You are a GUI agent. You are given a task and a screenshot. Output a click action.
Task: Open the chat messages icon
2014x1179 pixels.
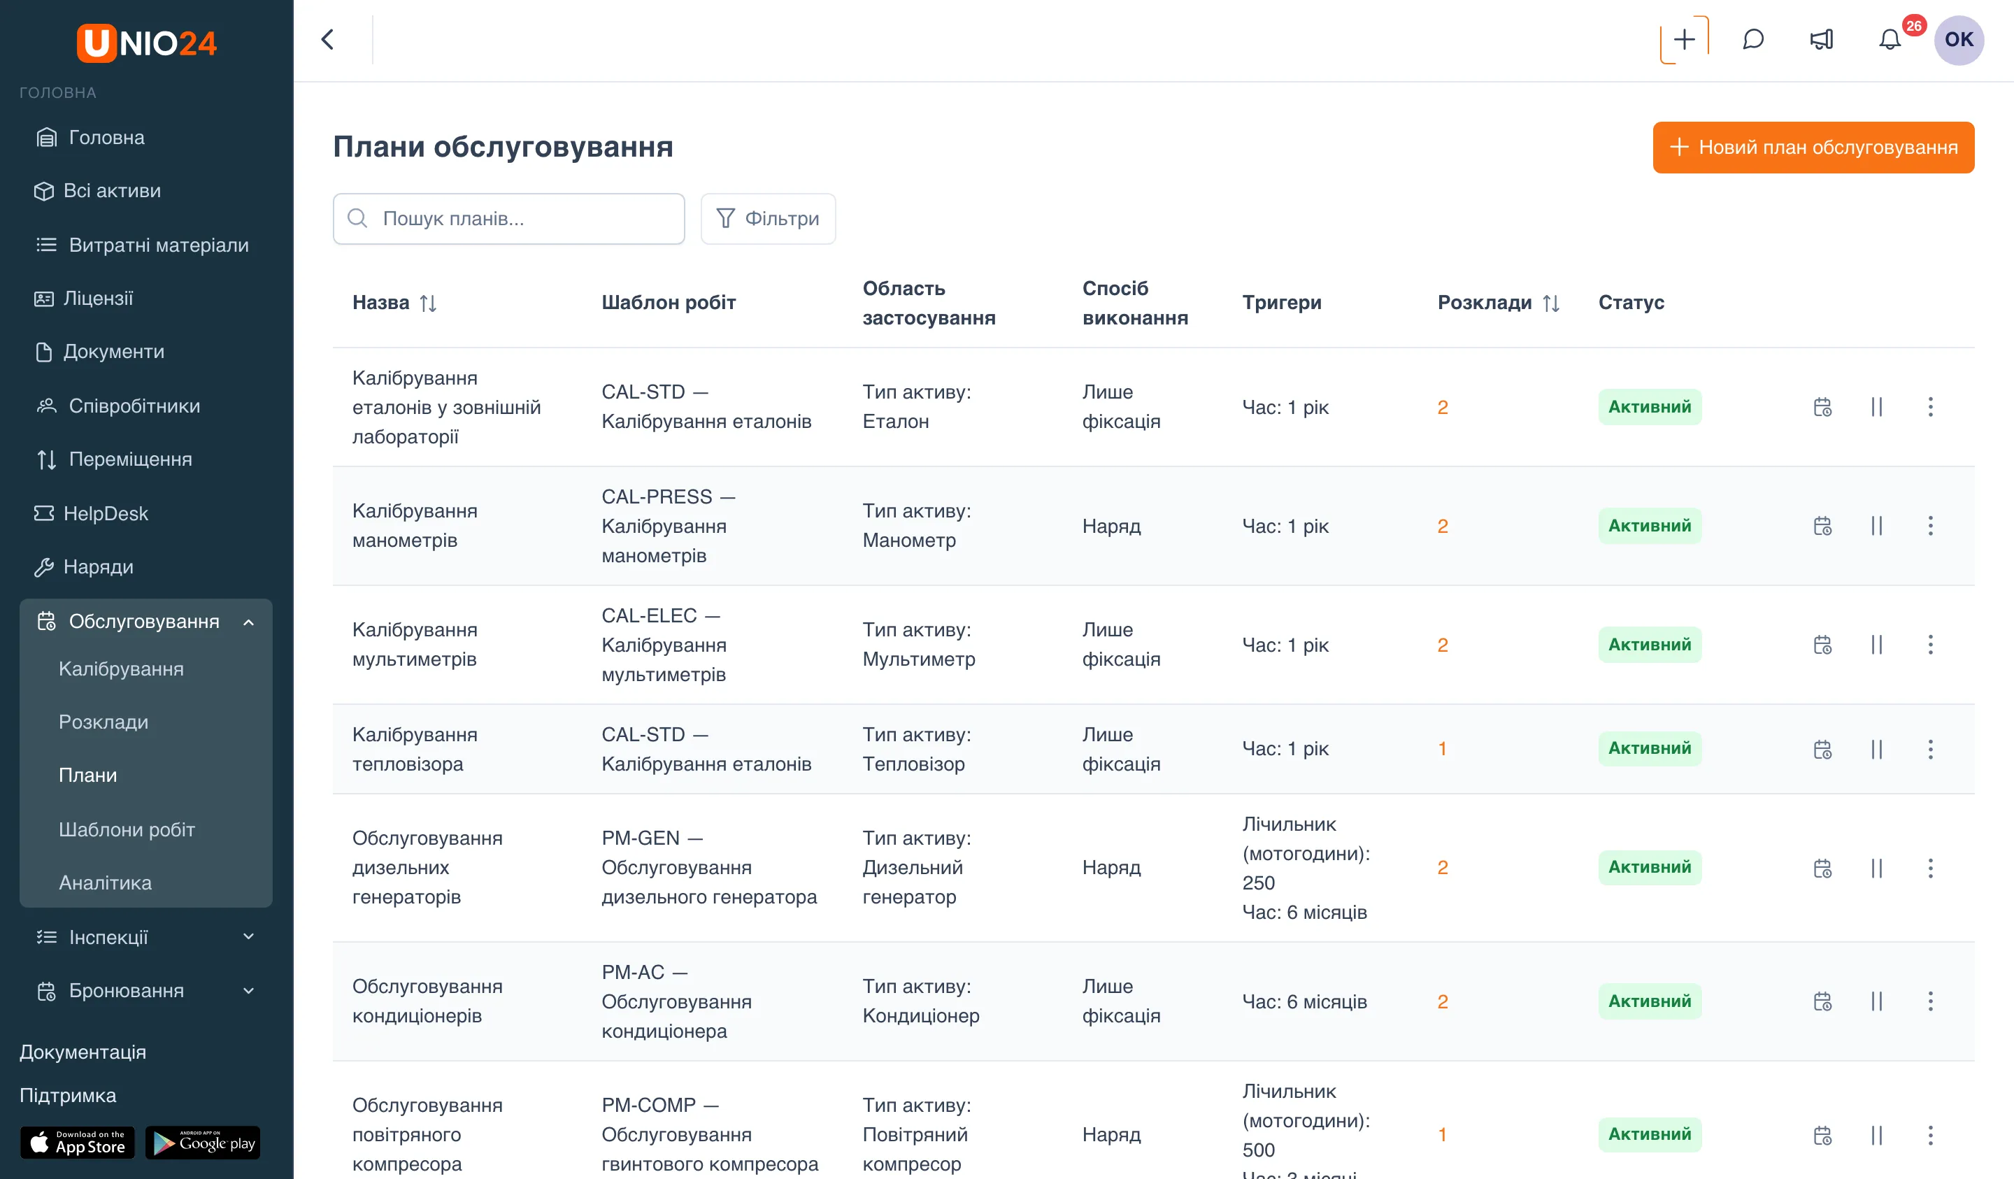click(x=1752, y=39)
